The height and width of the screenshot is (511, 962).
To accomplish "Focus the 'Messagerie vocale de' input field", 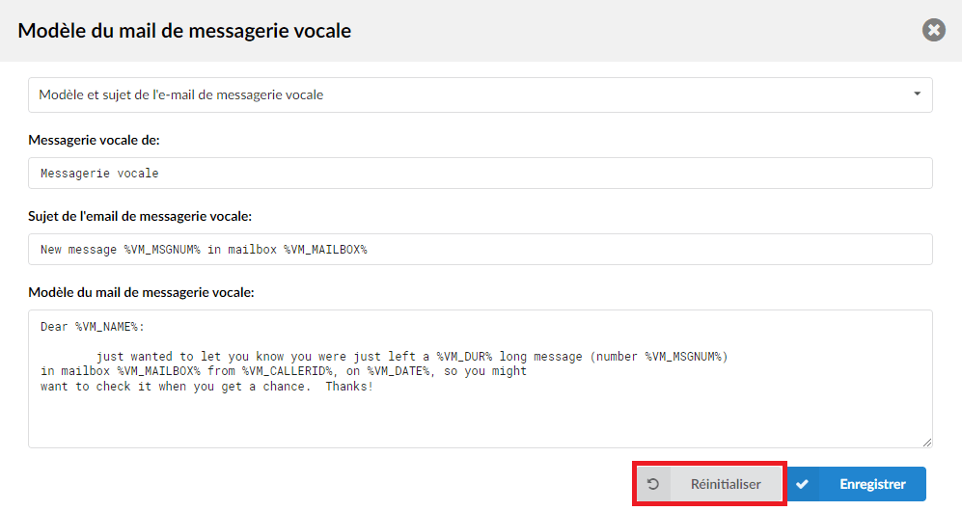I will 481,174.
